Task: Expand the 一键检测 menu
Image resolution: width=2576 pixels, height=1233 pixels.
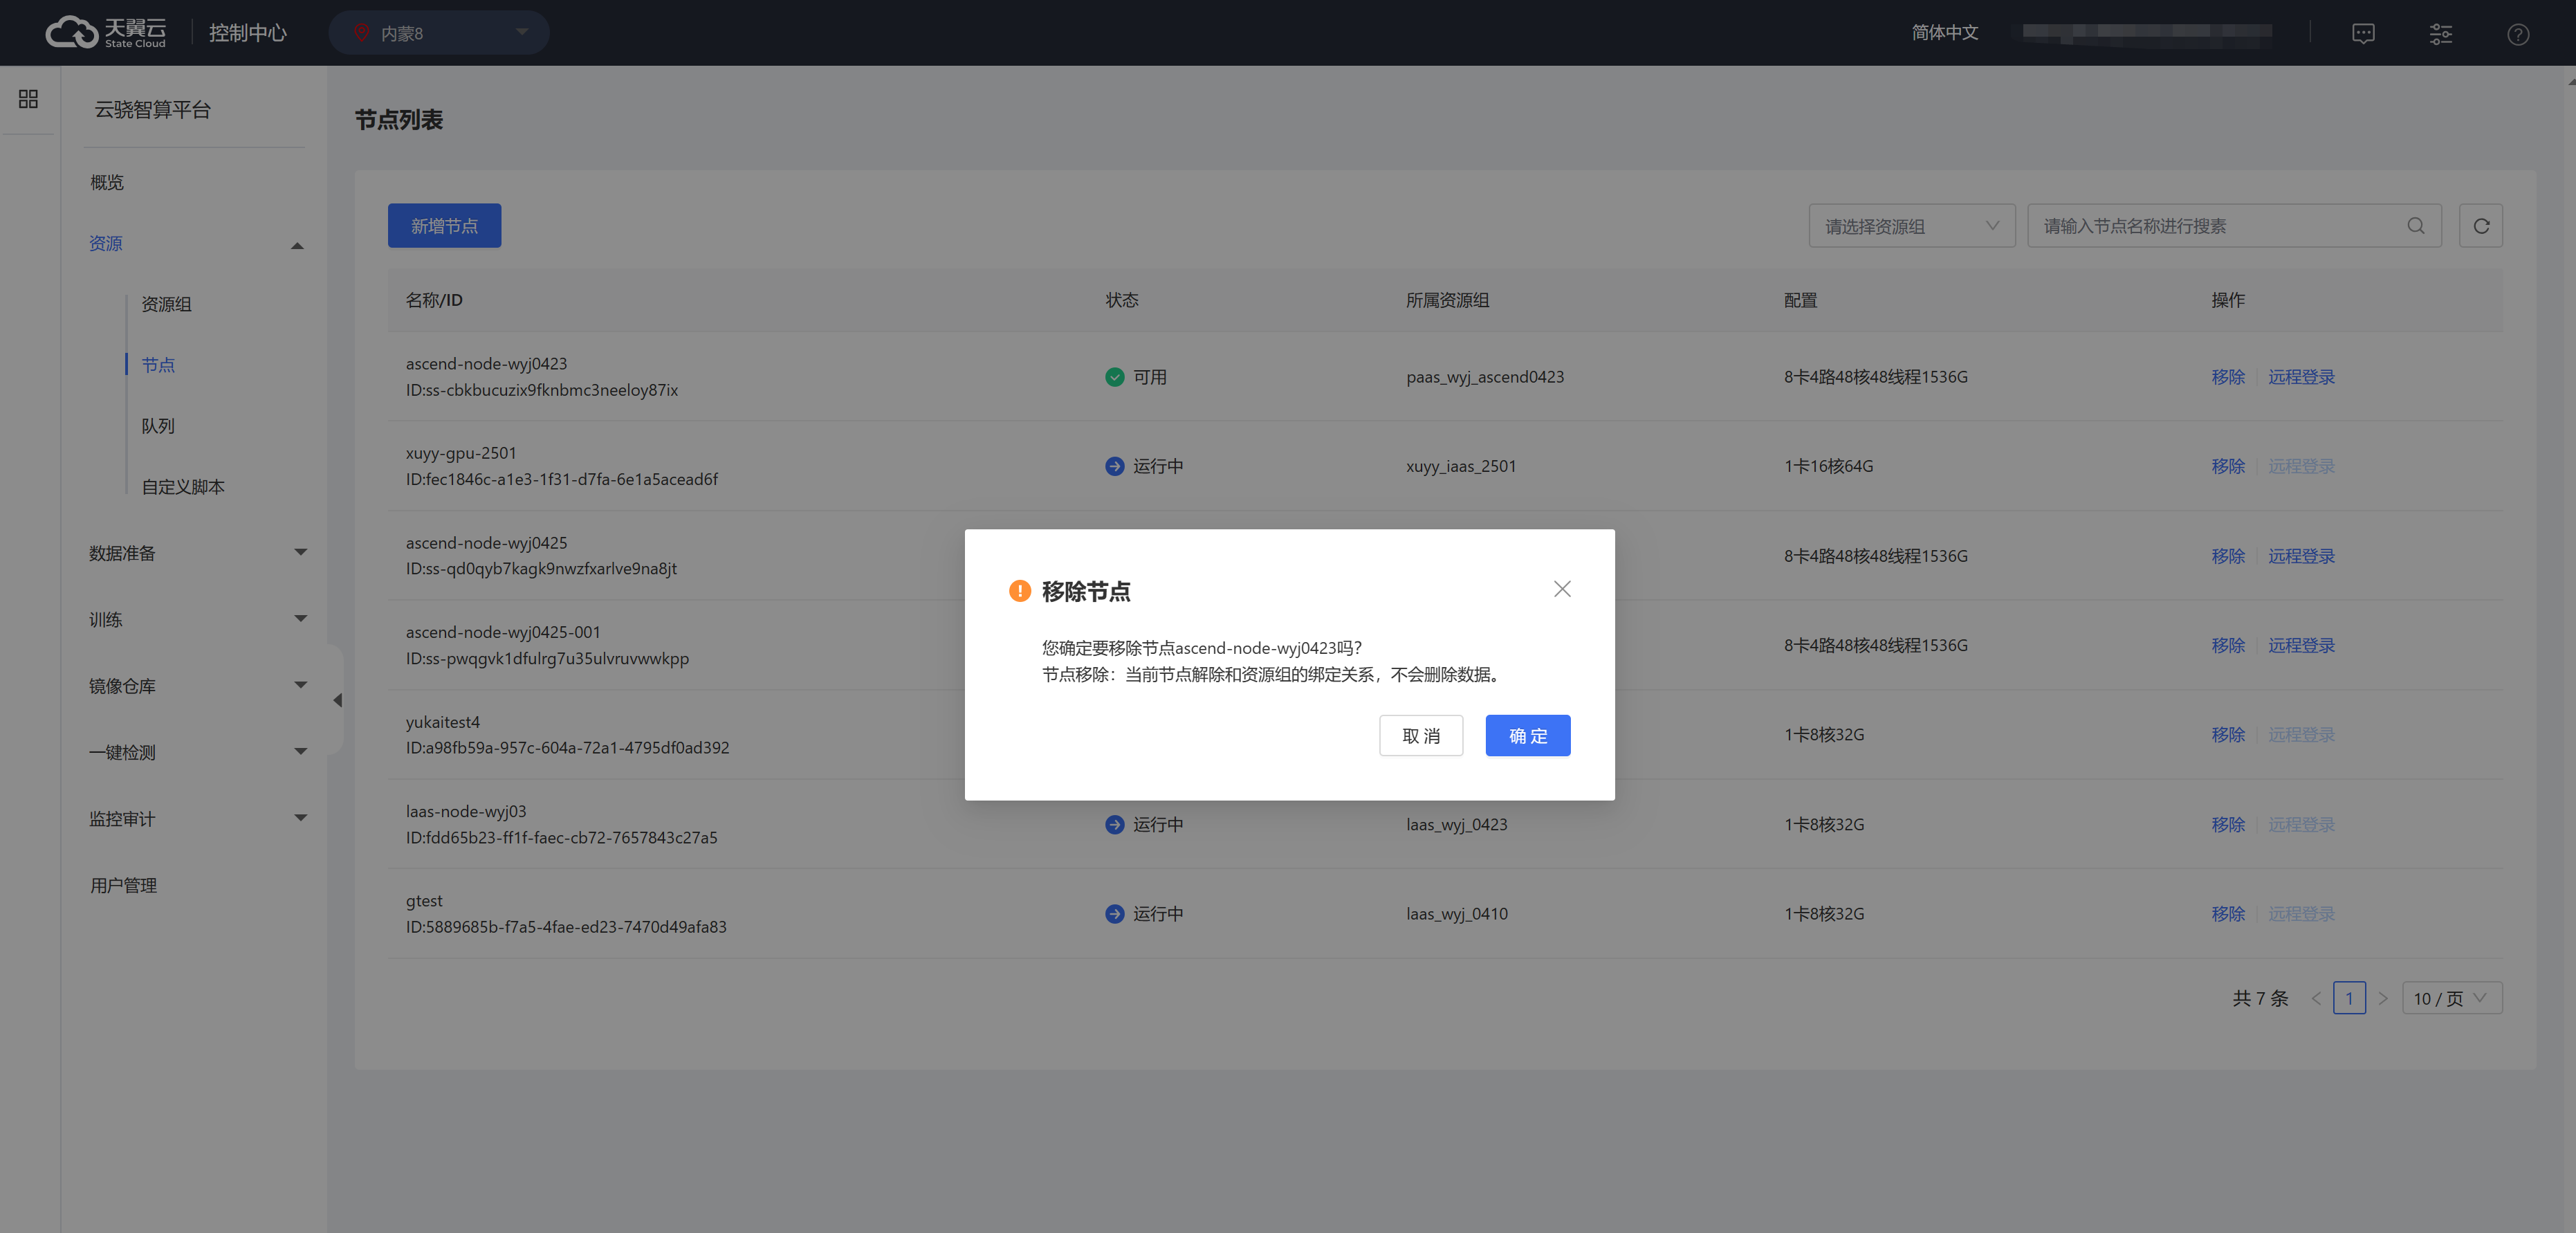Action: click(197, 752)
